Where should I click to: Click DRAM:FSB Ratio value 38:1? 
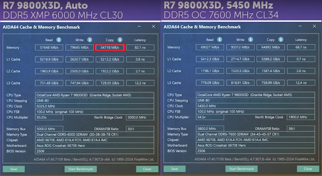[301, 129]
